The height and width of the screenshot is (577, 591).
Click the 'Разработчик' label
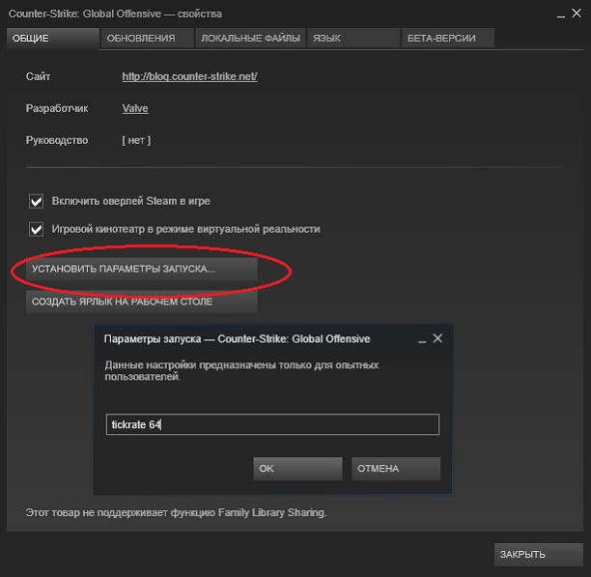(x=57, y=108)
